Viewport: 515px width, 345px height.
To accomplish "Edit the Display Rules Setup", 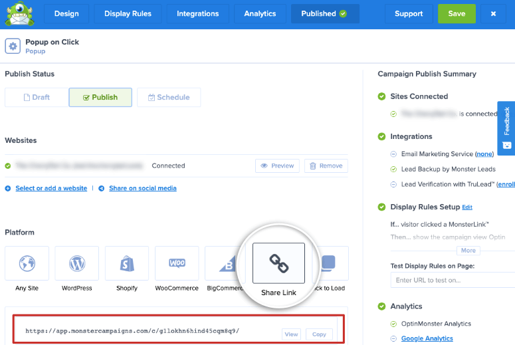I will click(467, 207).
